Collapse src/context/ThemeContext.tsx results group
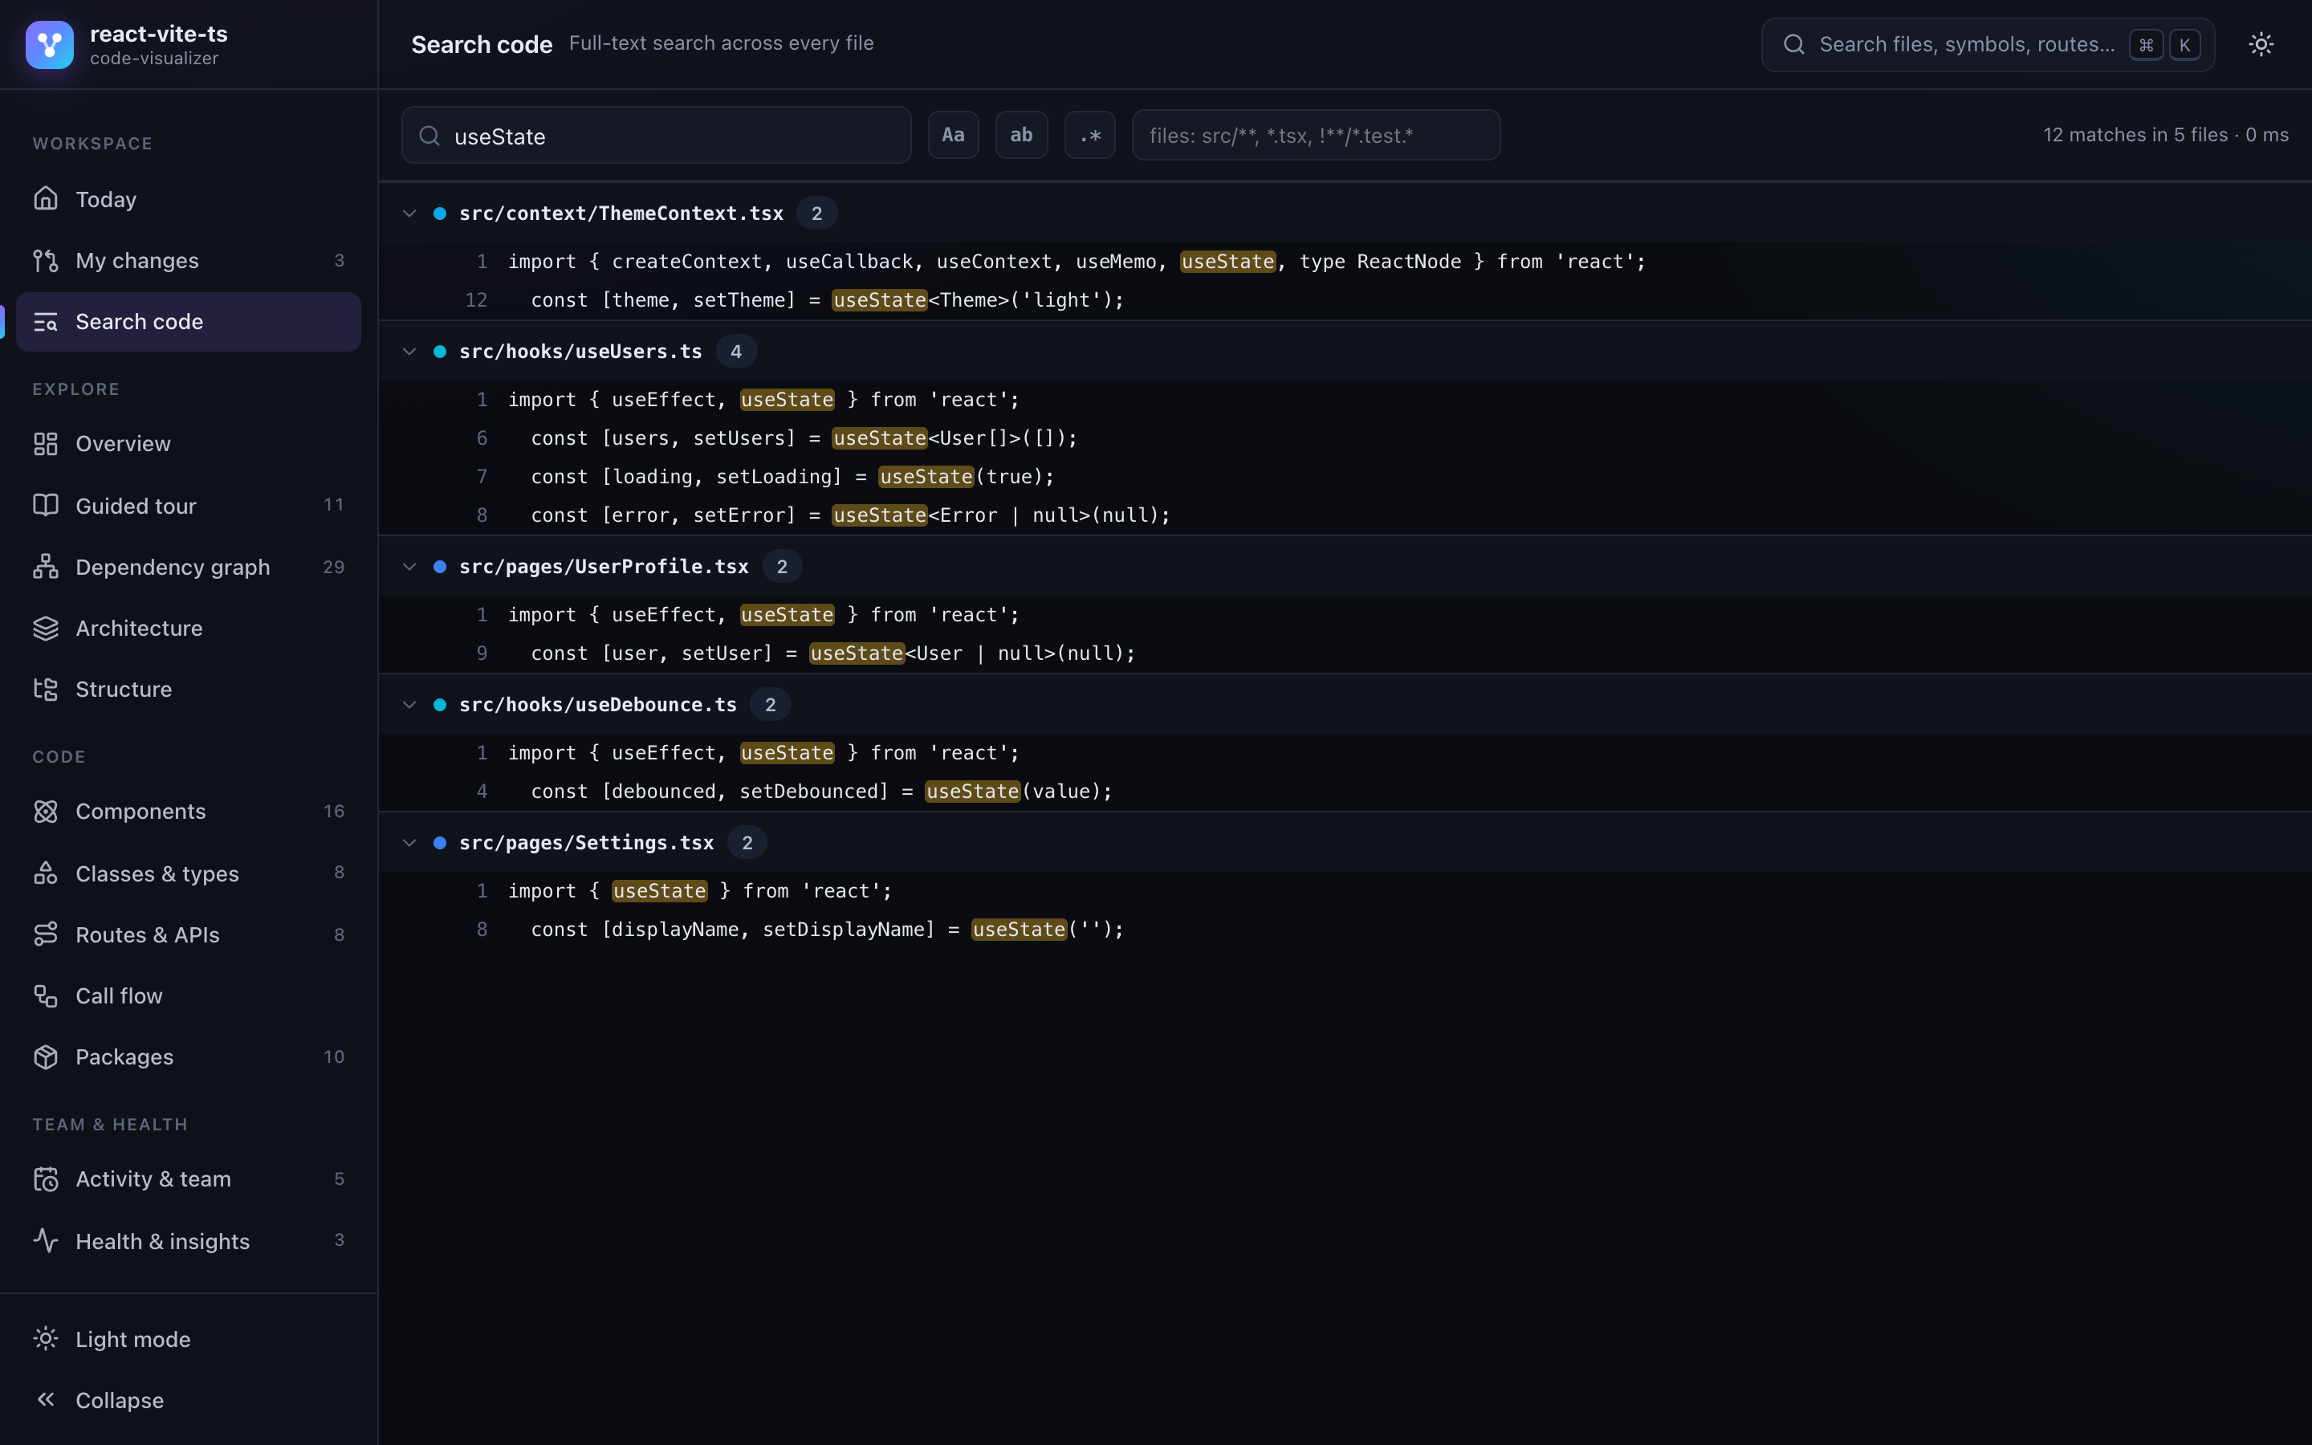The width and height of the screenshot is (2312, 1445). pos(410,213)
